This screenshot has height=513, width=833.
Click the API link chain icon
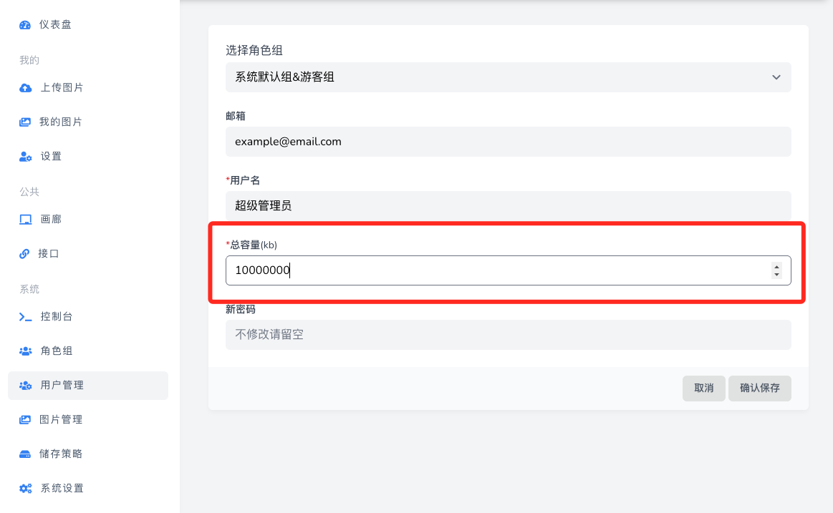(25, 254)
